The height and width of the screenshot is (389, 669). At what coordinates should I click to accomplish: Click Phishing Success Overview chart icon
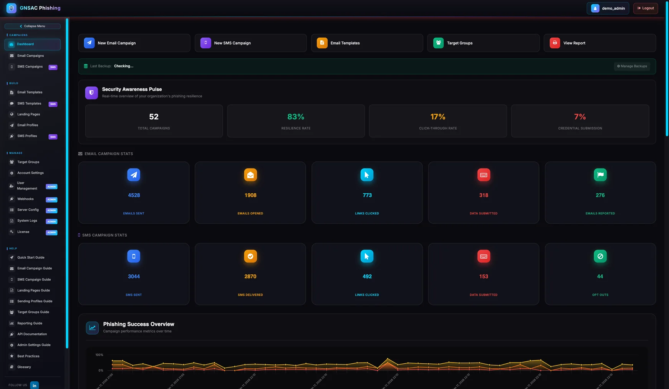(92, 328)
